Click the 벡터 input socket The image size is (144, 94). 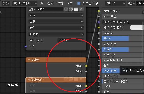[26, 47]
